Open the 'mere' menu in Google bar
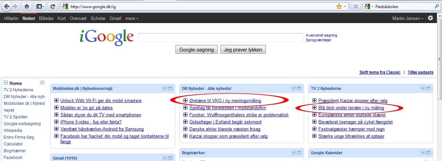The image size is (442, 161). coord(132,19)
